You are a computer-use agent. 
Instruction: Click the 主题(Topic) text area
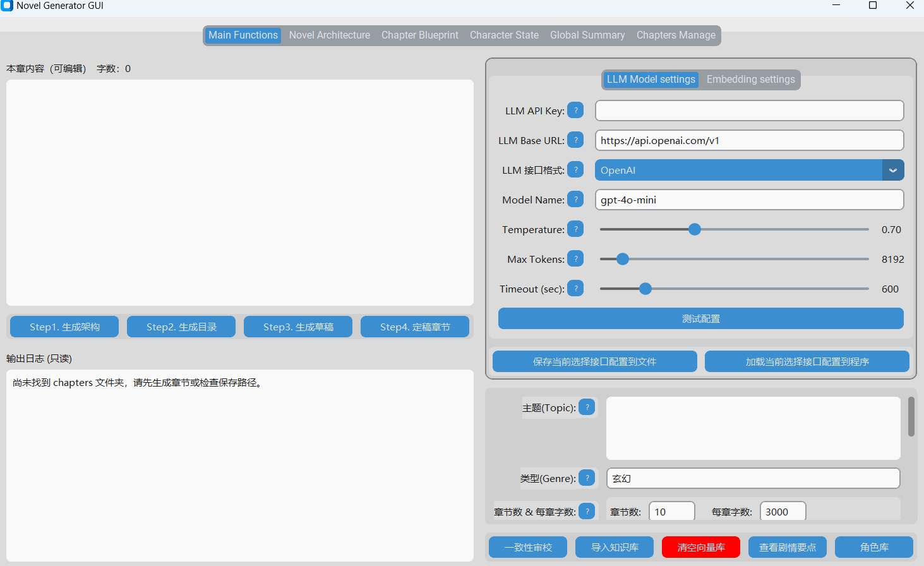pos(753,428)
